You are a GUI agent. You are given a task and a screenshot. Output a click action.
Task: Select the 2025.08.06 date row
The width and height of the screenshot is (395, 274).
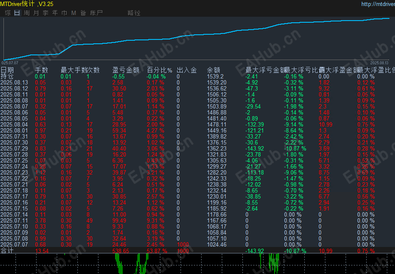point(14,113)
